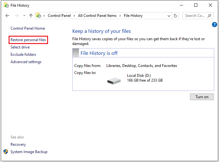The height and width of the screenshot is (162, 219).
Task: Open System Image Backup
Action: coord(29,152)
